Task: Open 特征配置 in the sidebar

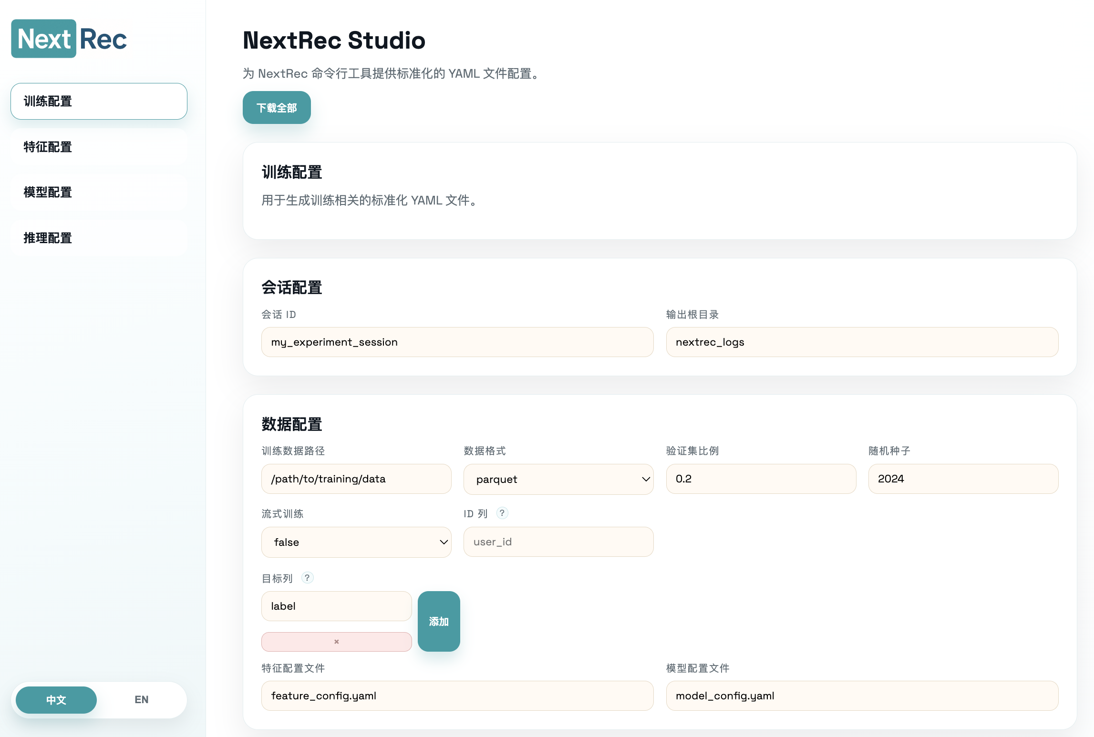Action: tap(99, 147)
